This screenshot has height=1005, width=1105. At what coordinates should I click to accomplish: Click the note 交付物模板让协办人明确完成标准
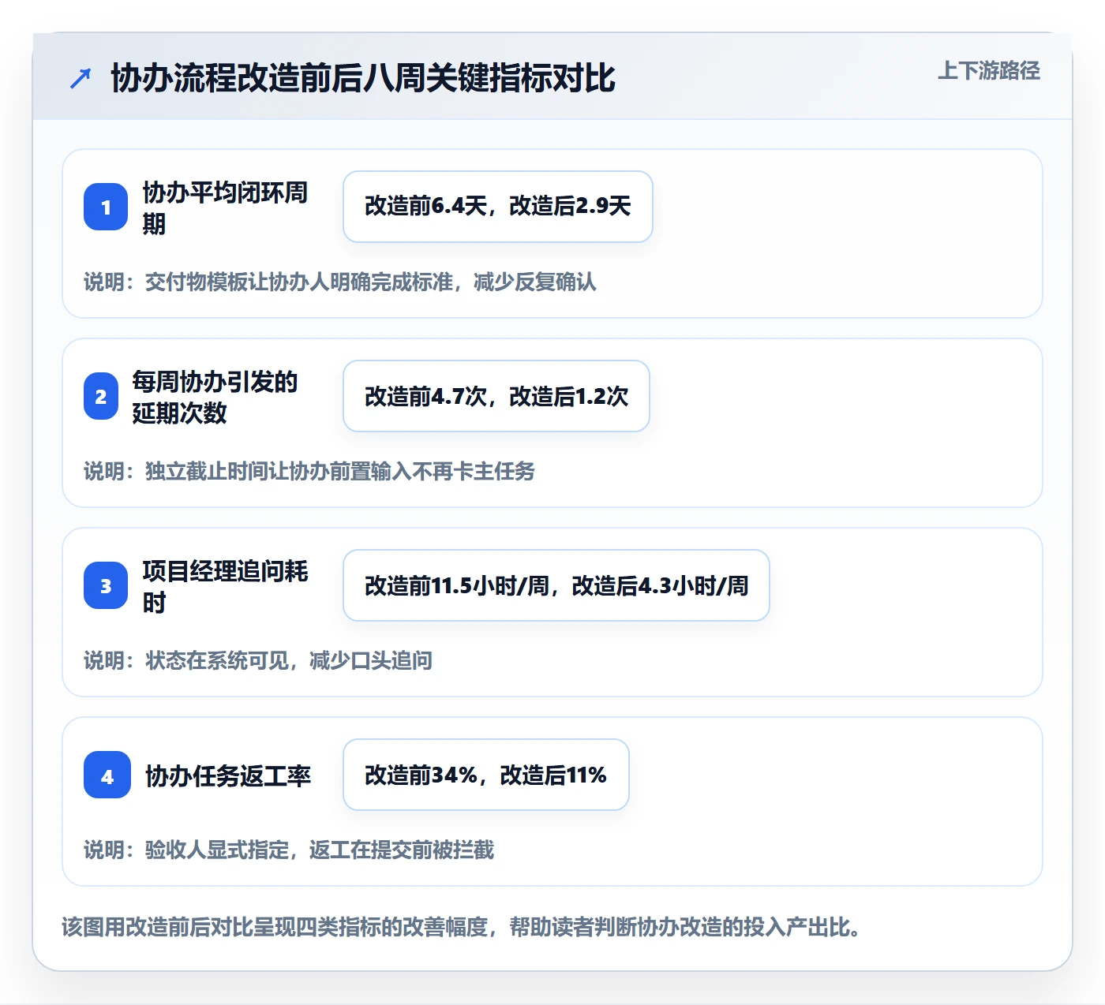pyautogui.click(x=301, y=282)
